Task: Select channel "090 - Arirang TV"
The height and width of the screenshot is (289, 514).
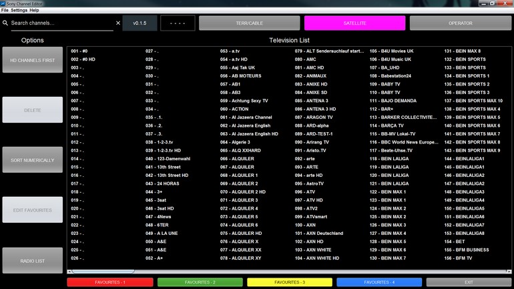Action: coord(312,142)
